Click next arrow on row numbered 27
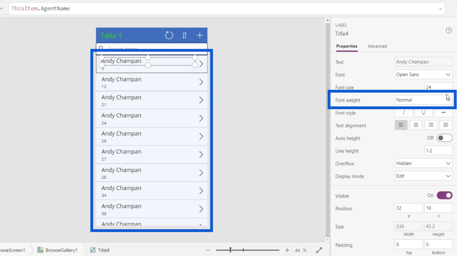 201,155
